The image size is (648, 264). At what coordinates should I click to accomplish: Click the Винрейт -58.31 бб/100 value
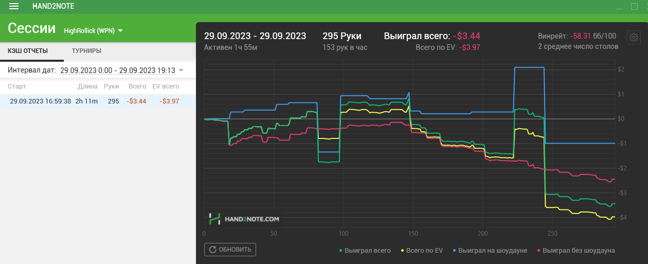pos(577,37)
